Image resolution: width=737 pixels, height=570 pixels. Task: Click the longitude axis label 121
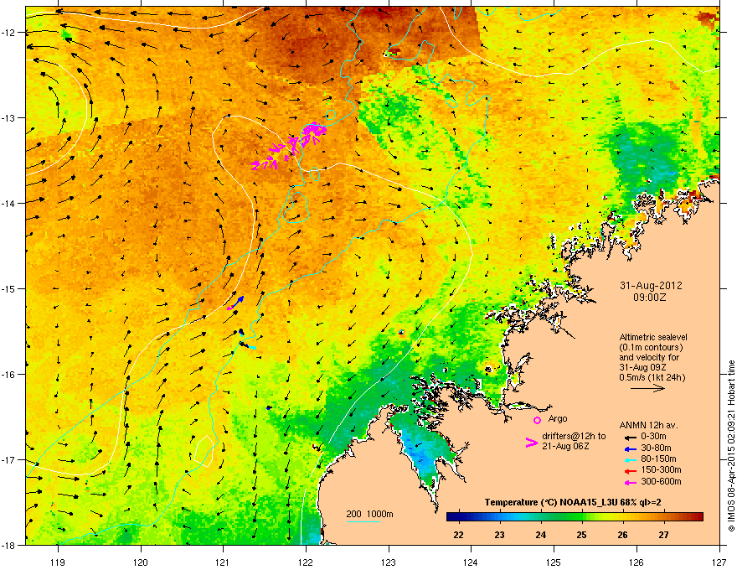point(223,562)
